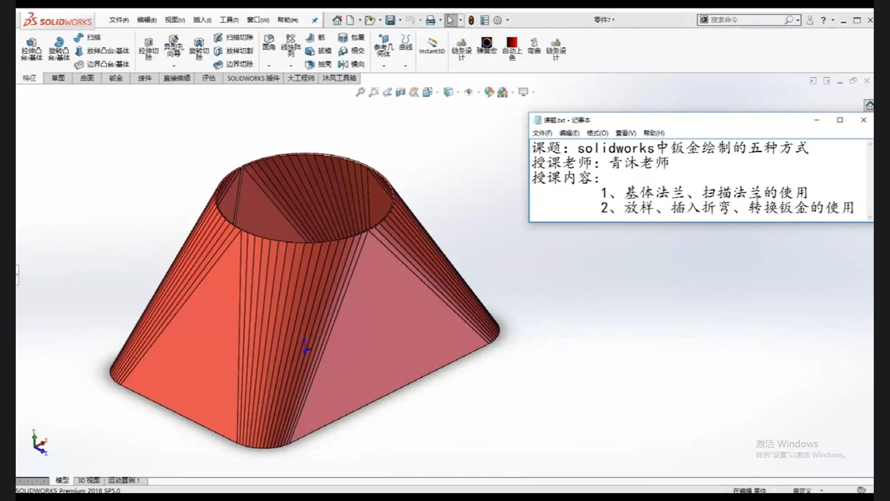Viewport: 890px width, 501px height.
Task: Click the 扫描切除 swept cut tool
Action: 233,37
